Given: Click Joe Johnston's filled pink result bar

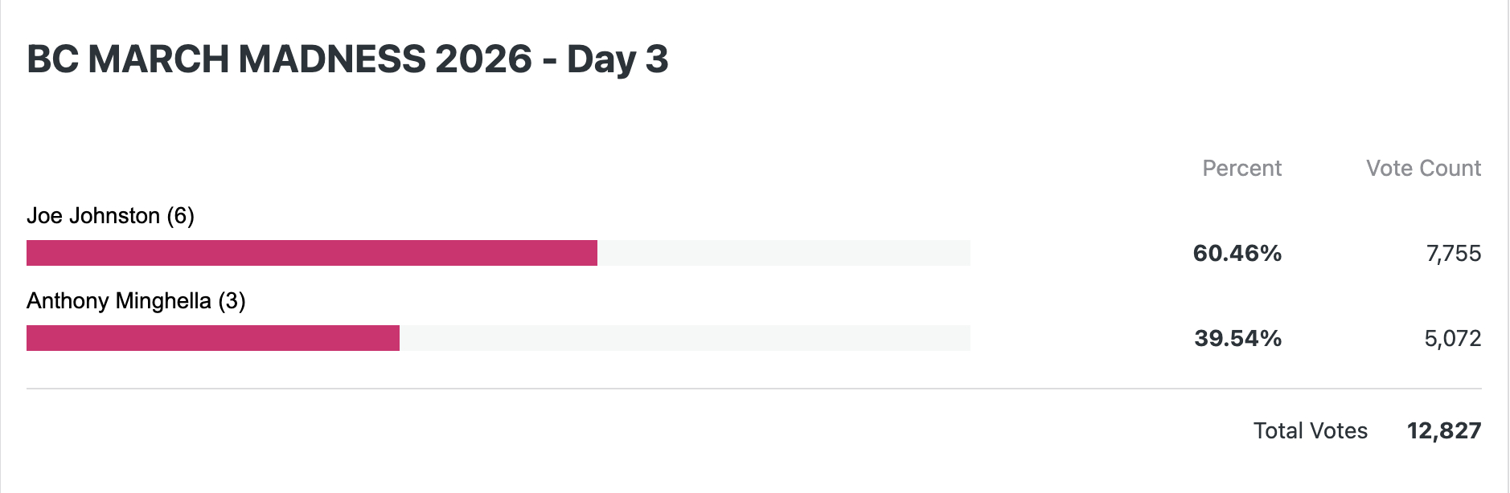Looking at the screenshot, I should (312, 253).
